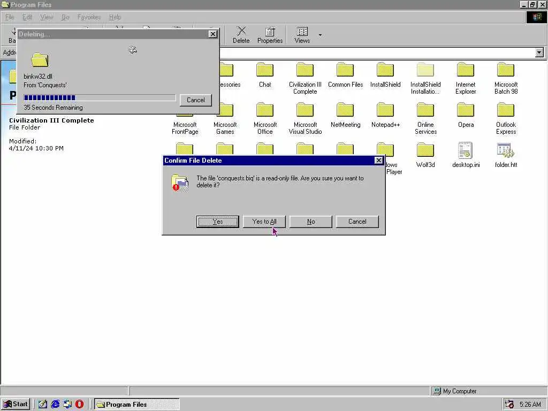
Task: Select the Microsoft Batch 98 folder
Action: click(506, 78)
